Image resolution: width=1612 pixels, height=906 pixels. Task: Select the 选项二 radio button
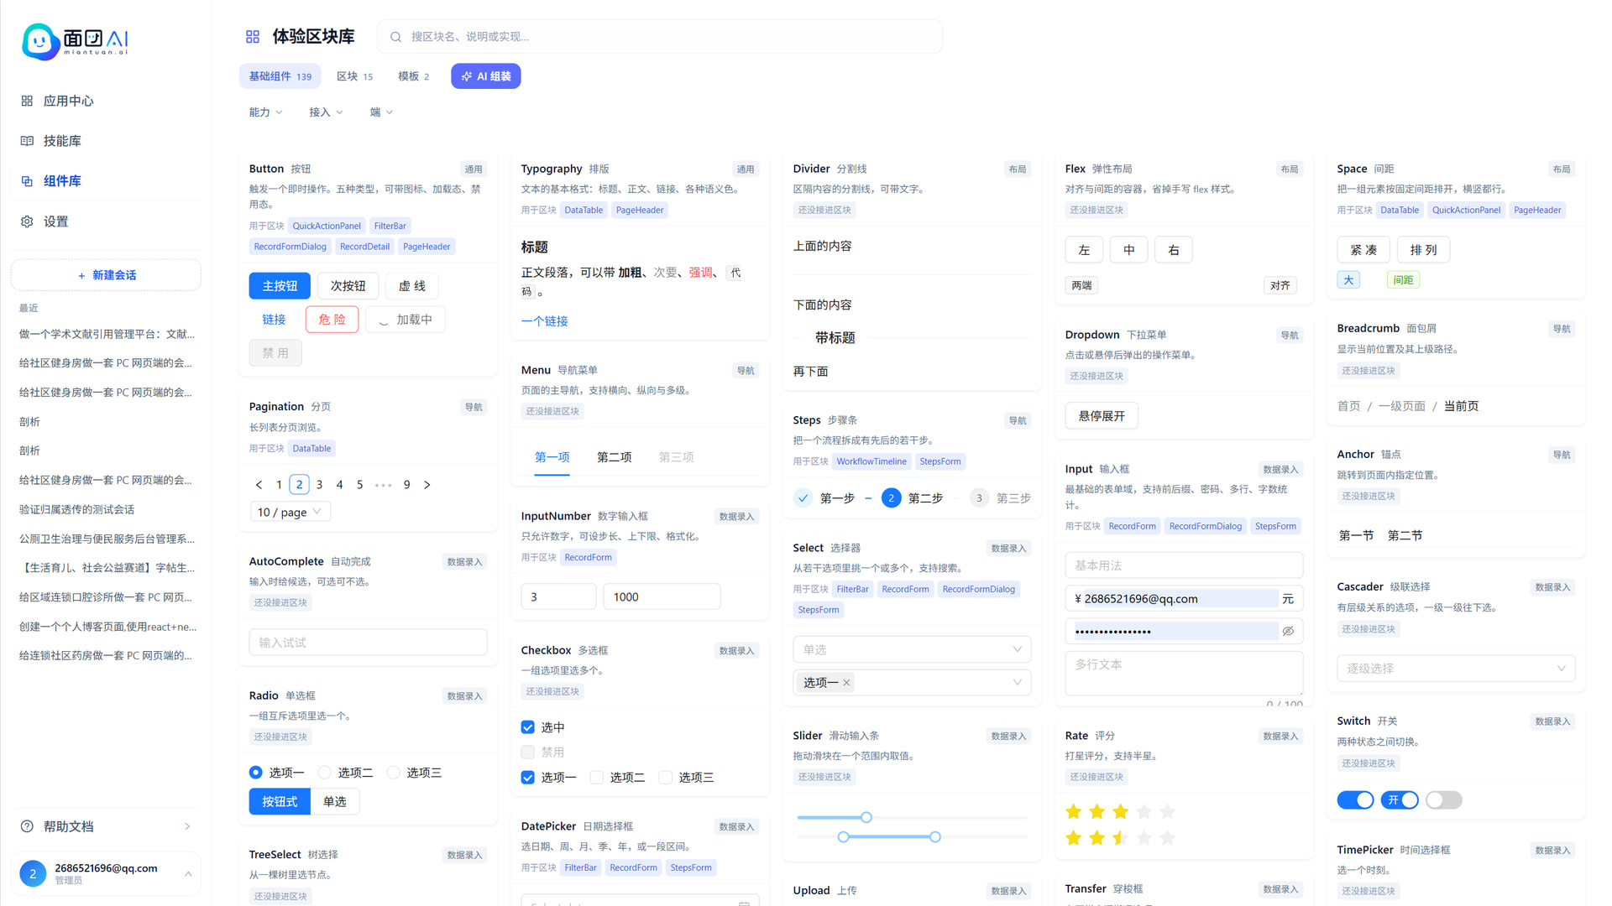click(325, 773)
